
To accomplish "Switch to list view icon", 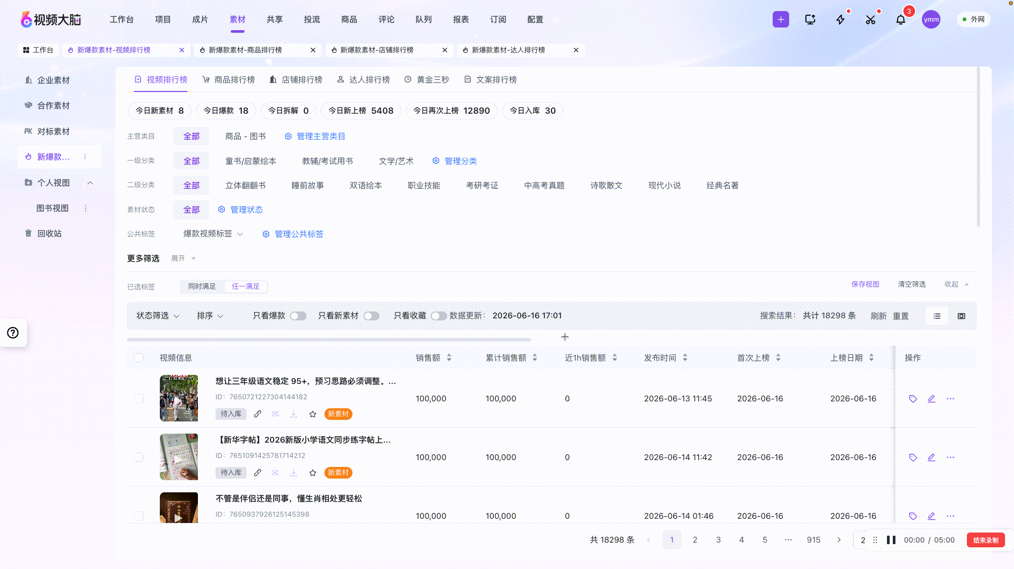I will (937, 316).
